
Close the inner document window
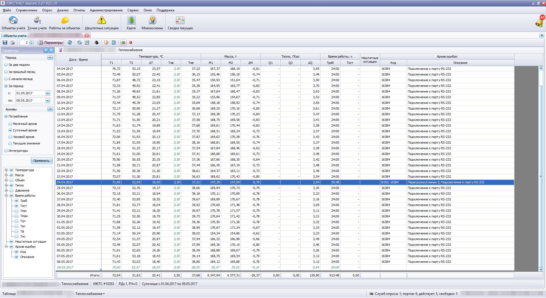tap(541, 35)
